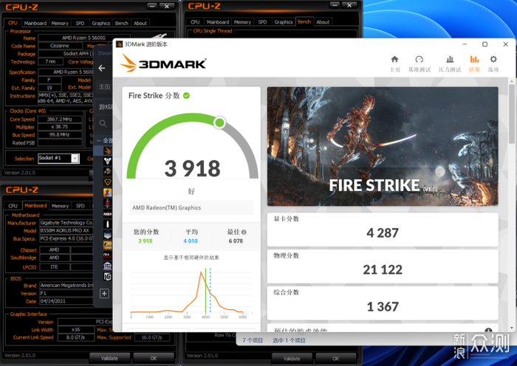
Task: Open Mainboard tab in top-right CPU-Z window
Action: (218, 21)
